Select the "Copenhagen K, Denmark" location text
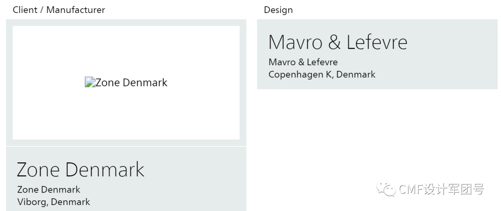The width and height of the screenshot is (501, 211). pos(322,74)
